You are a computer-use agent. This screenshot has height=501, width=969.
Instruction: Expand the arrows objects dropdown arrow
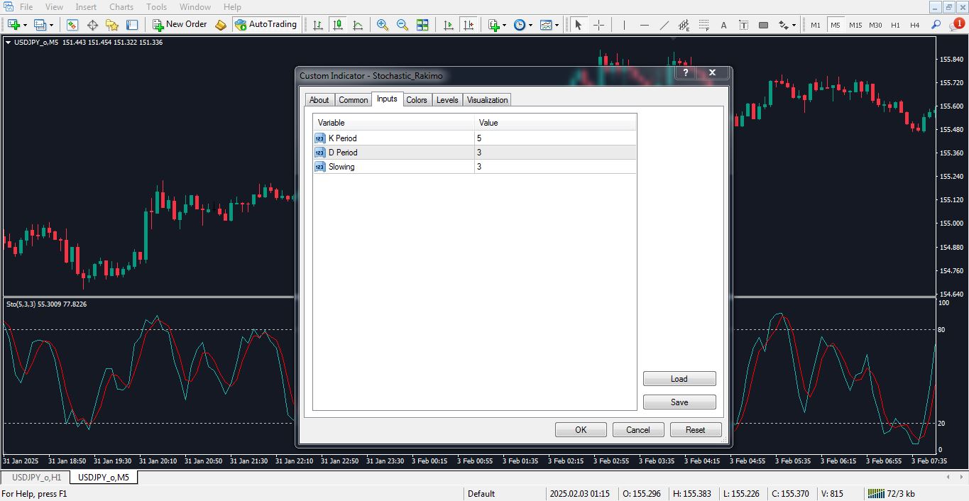[x=794, y=25]
